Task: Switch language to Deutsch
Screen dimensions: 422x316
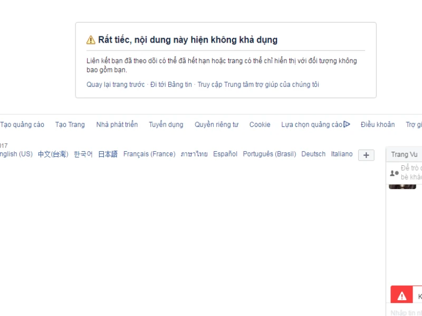Action: point(313,154)
